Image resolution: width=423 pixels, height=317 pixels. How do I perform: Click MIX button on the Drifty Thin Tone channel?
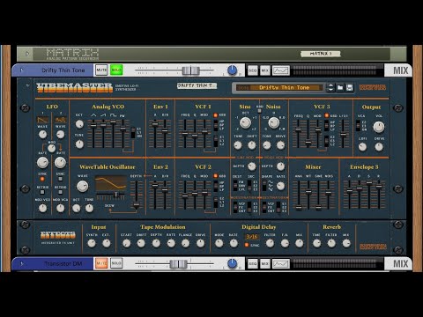[265, 70]
